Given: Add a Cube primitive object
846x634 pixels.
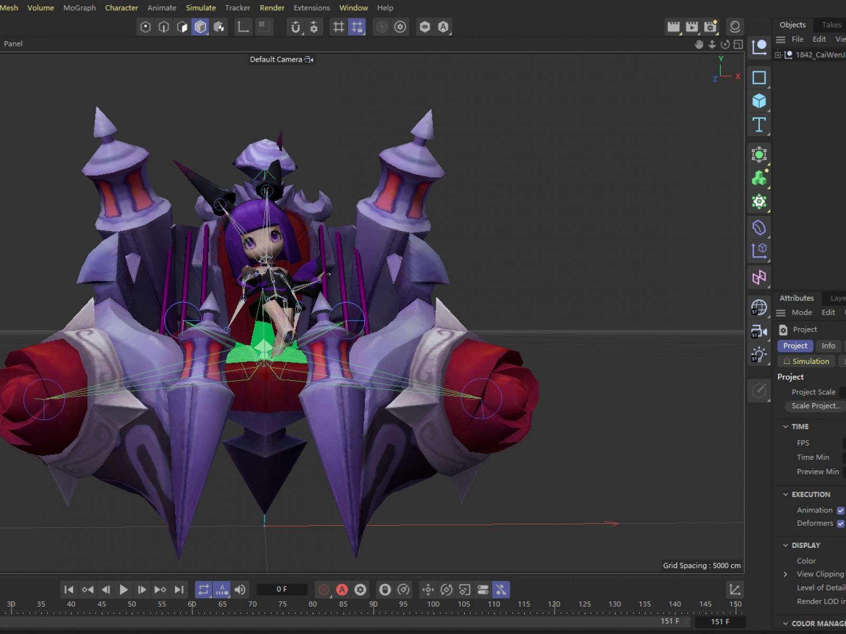Looking at the screenshot, I should click(759, 101).
